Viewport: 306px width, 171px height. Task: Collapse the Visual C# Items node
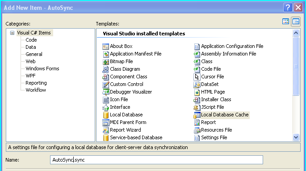[x=12, y=33]
